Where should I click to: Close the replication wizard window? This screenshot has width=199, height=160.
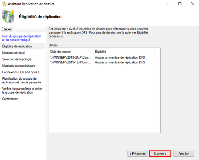[192, 4]
